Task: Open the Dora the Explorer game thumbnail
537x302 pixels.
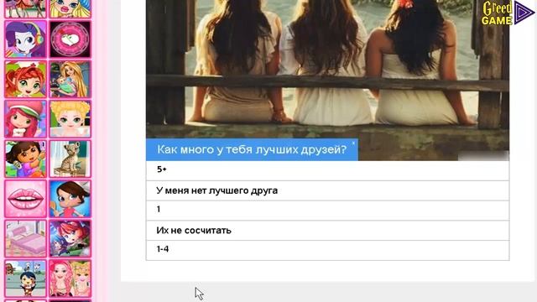Action: [x=25, y=159]
